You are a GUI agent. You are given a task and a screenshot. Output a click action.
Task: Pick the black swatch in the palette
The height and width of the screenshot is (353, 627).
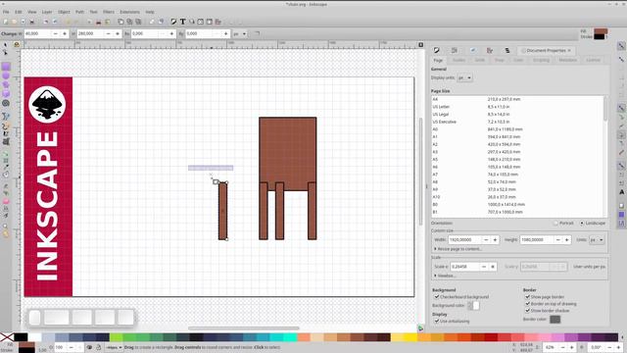pyautogui.click(x=21, y=337)
